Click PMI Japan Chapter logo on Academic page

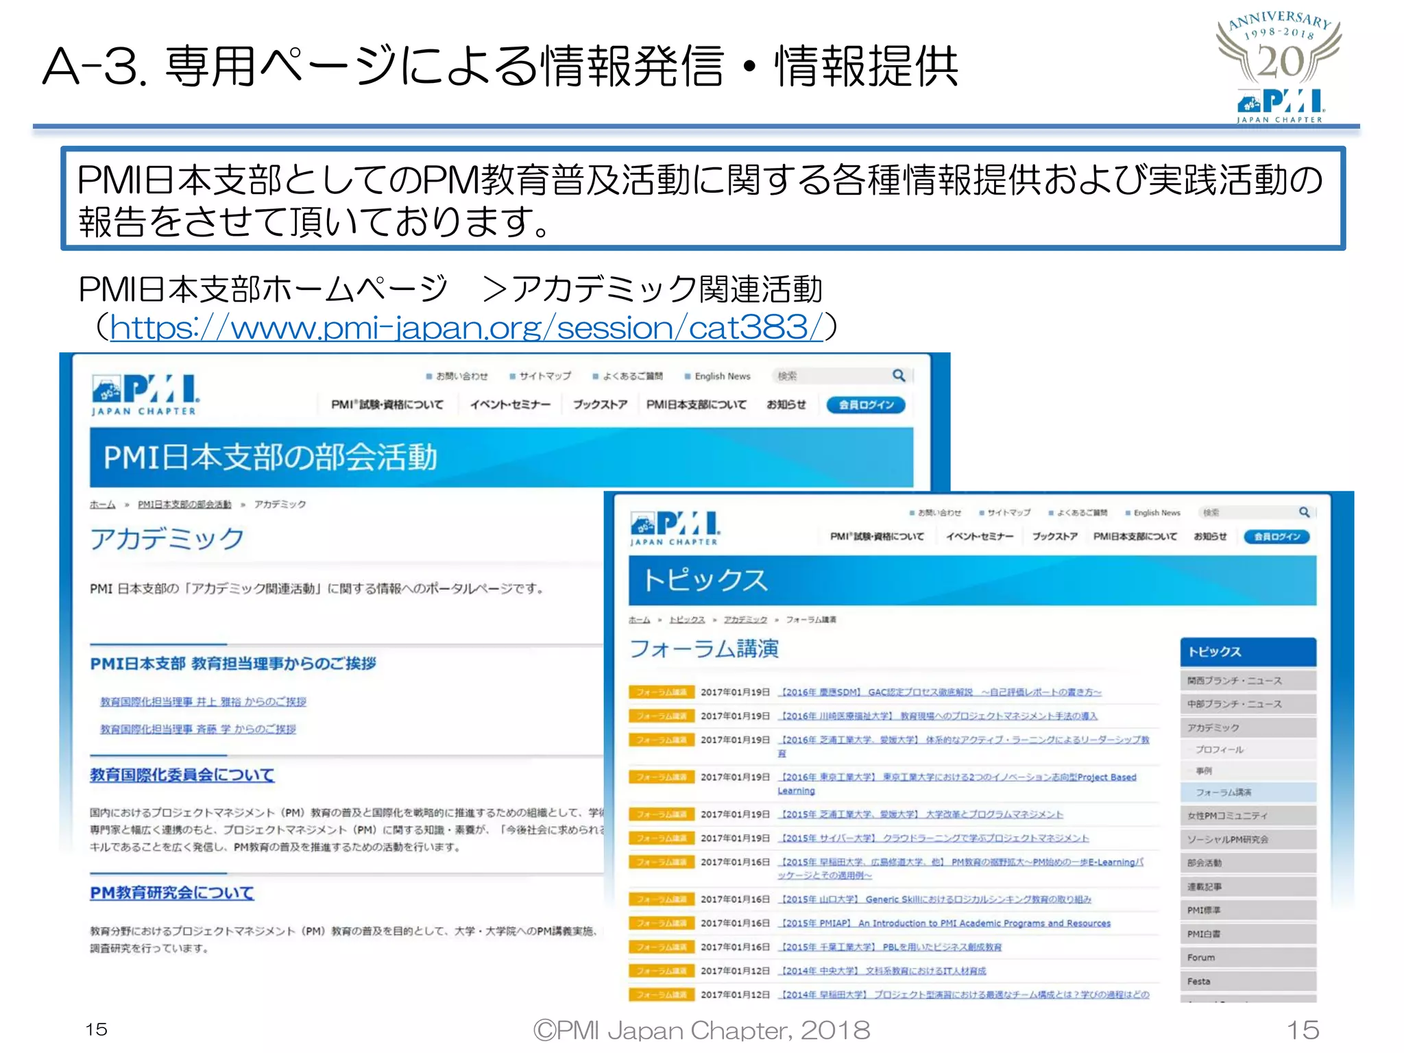(146, 395)
